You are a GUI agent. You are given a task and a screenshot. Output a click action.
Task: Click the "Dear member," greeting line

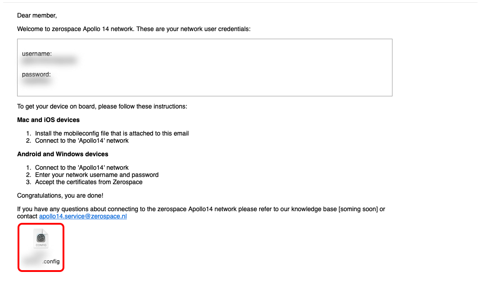[37, 16]
